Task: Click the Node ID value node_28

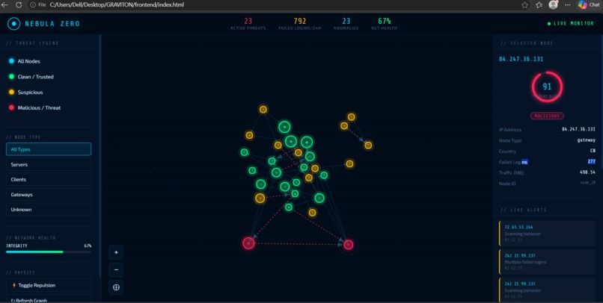Action: click(587, 183)
